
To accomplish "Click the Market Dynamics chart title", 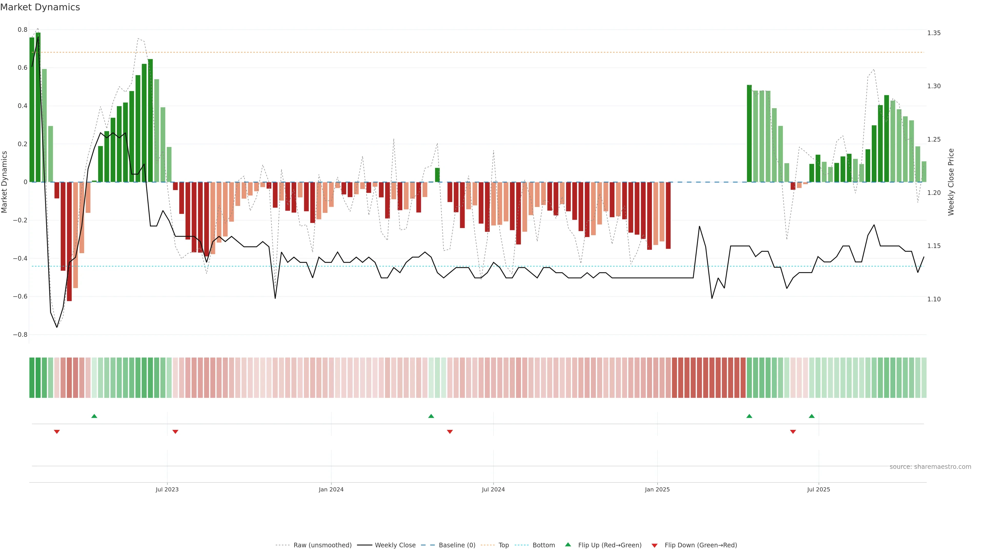I will 40,7.
